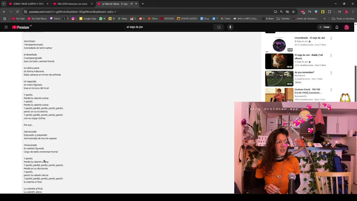The height and width of the screenshot is (201, 357).
Task: Open Balde Full album thumbnail
Action: click(x=279, y=61)
